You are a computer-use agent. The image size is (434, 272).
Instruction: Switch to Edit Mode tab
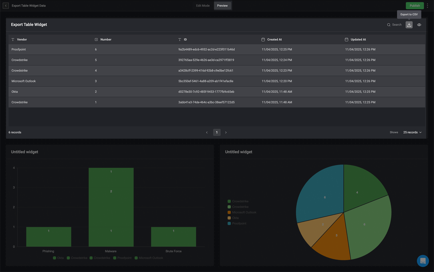(203, 6)
